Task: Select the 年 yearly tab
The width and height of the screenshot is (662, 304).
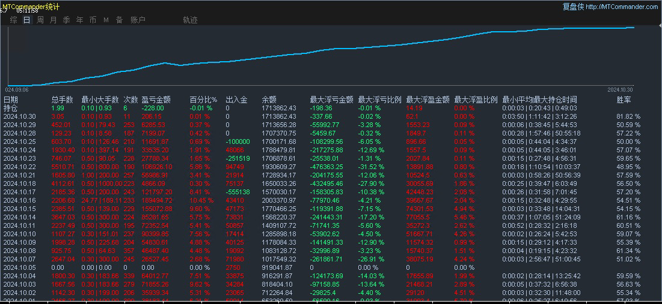Action: pyautogui.click(x=80, y=20)
